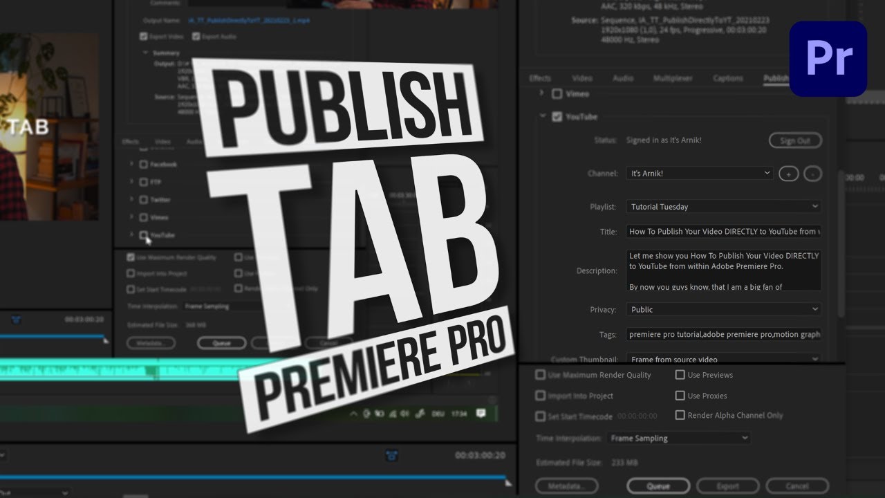Switch to Audio tab in right dialog
The width and height of the screenshot is (885, 498).
click(x=623, y=78)
